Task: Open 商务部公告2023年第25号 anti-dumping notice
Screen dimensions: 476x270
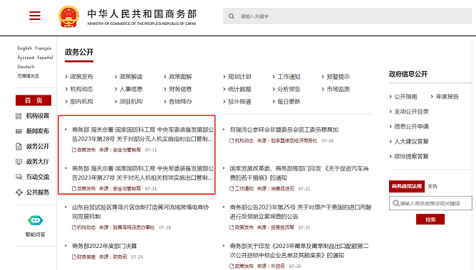Action: (x=301, y=212)
